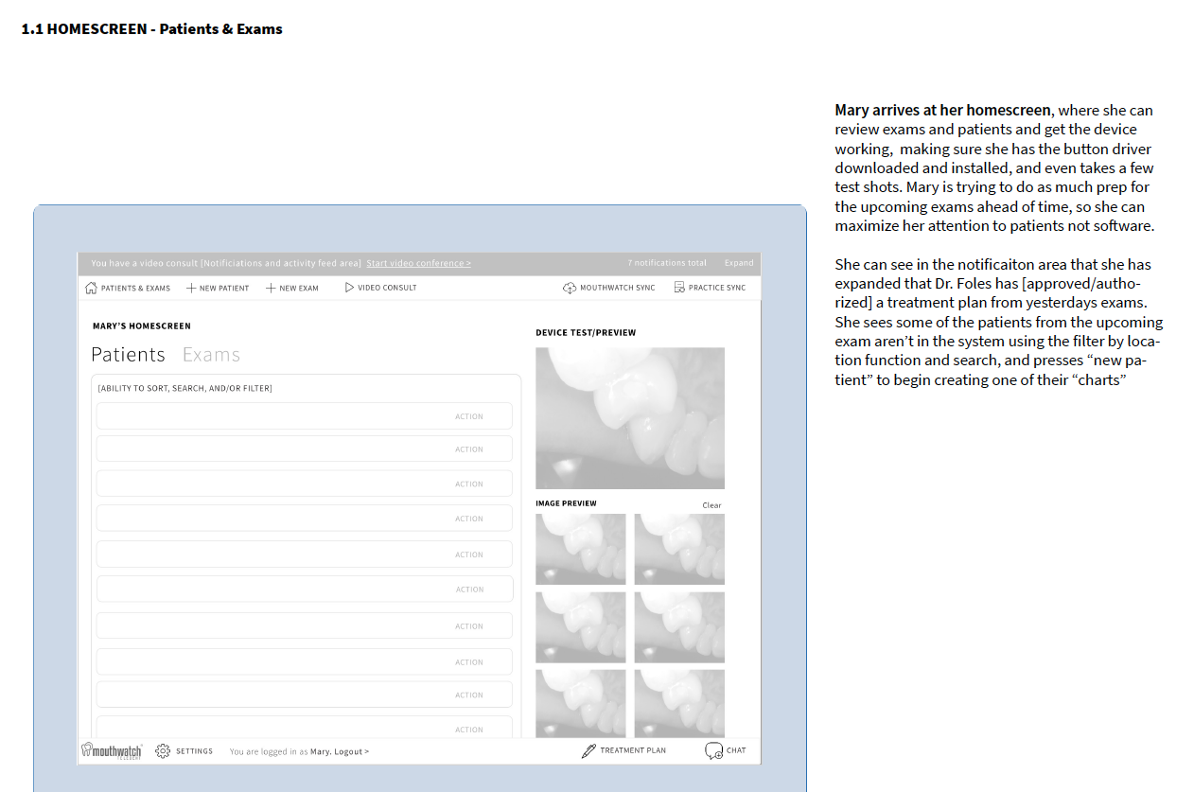This screenshot has width=1194, height=792.
Task: Click ACTION in the fifth patient row
Action: [468, 554]
